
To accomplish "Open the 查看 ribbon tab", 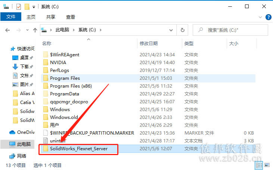I will 71,17.
